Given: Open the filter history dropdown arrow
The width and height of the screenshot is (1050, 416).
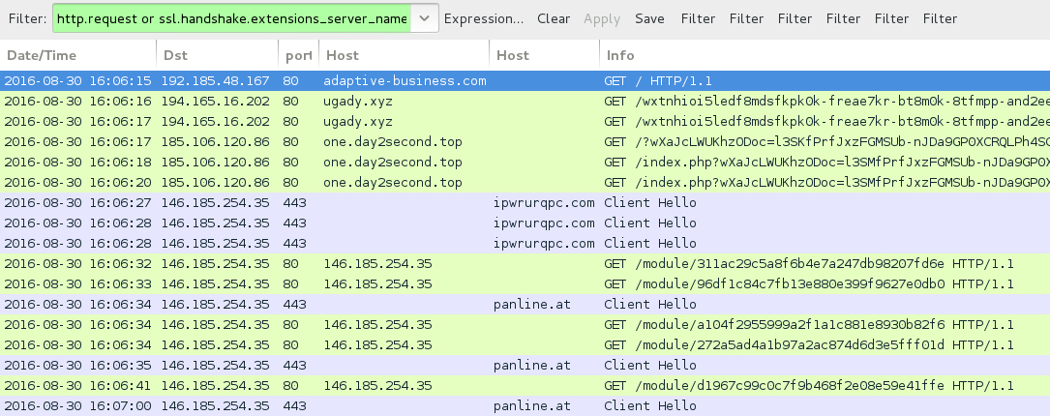Looking at the screenshot, I should pos(423,18).
